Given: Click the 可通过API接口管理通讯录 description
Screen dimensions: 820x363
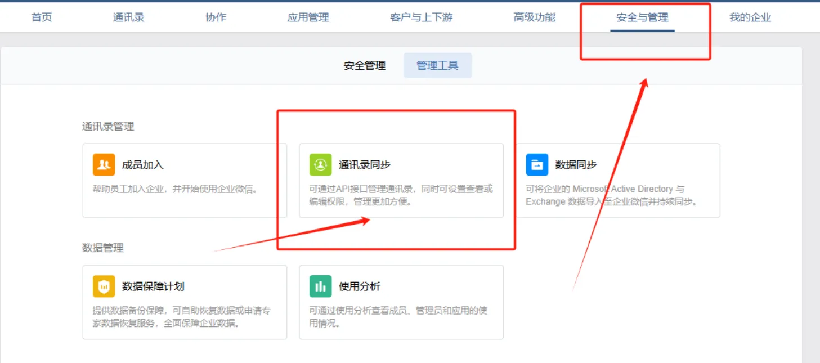Looking at the screenshot, I should click(x=401, y=195).
